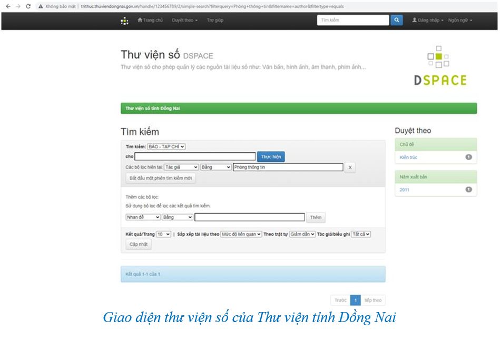500x341 pixels.
Task: Open the Ngôn ngữ language menu
Action: pyautogui.click(x=460, y=20)
